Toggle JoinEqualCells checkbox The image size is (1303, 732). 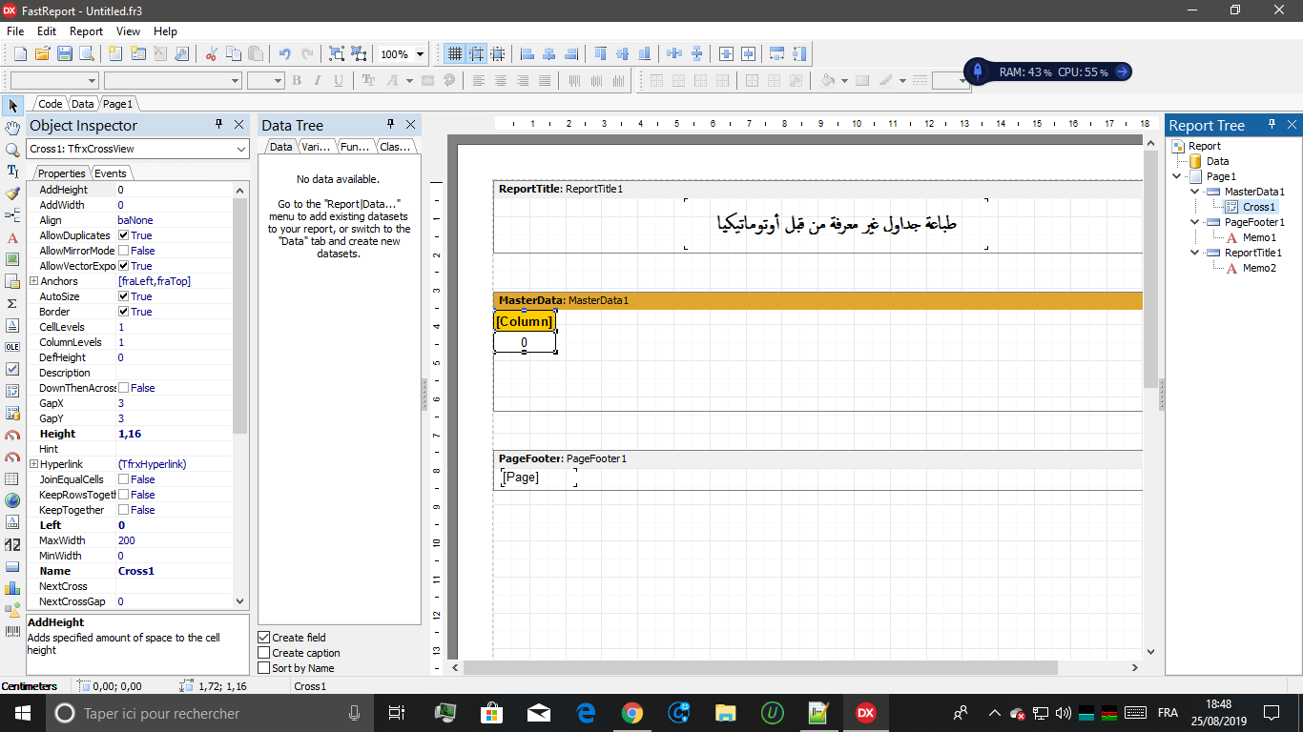(x=124, y=479)
